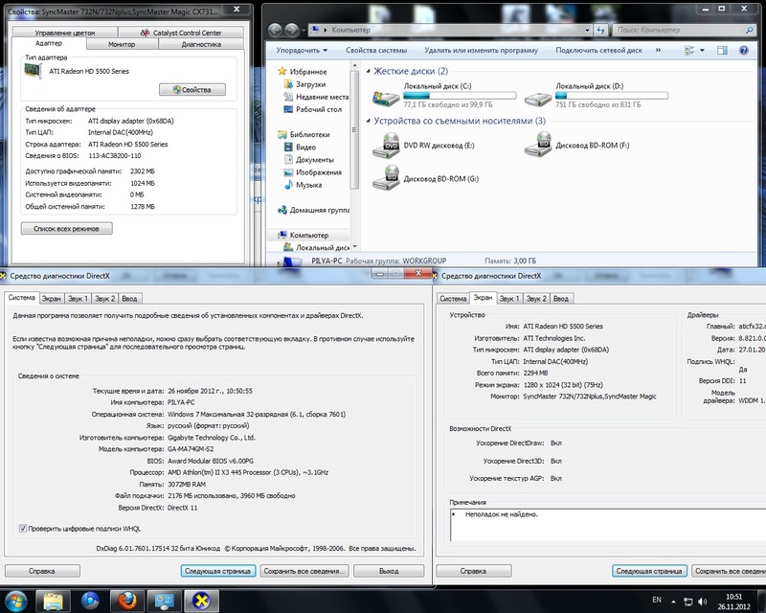Open BD-ROM drive (F:) icon
This screenshot has width=766, height=613.
coord(538,145)
